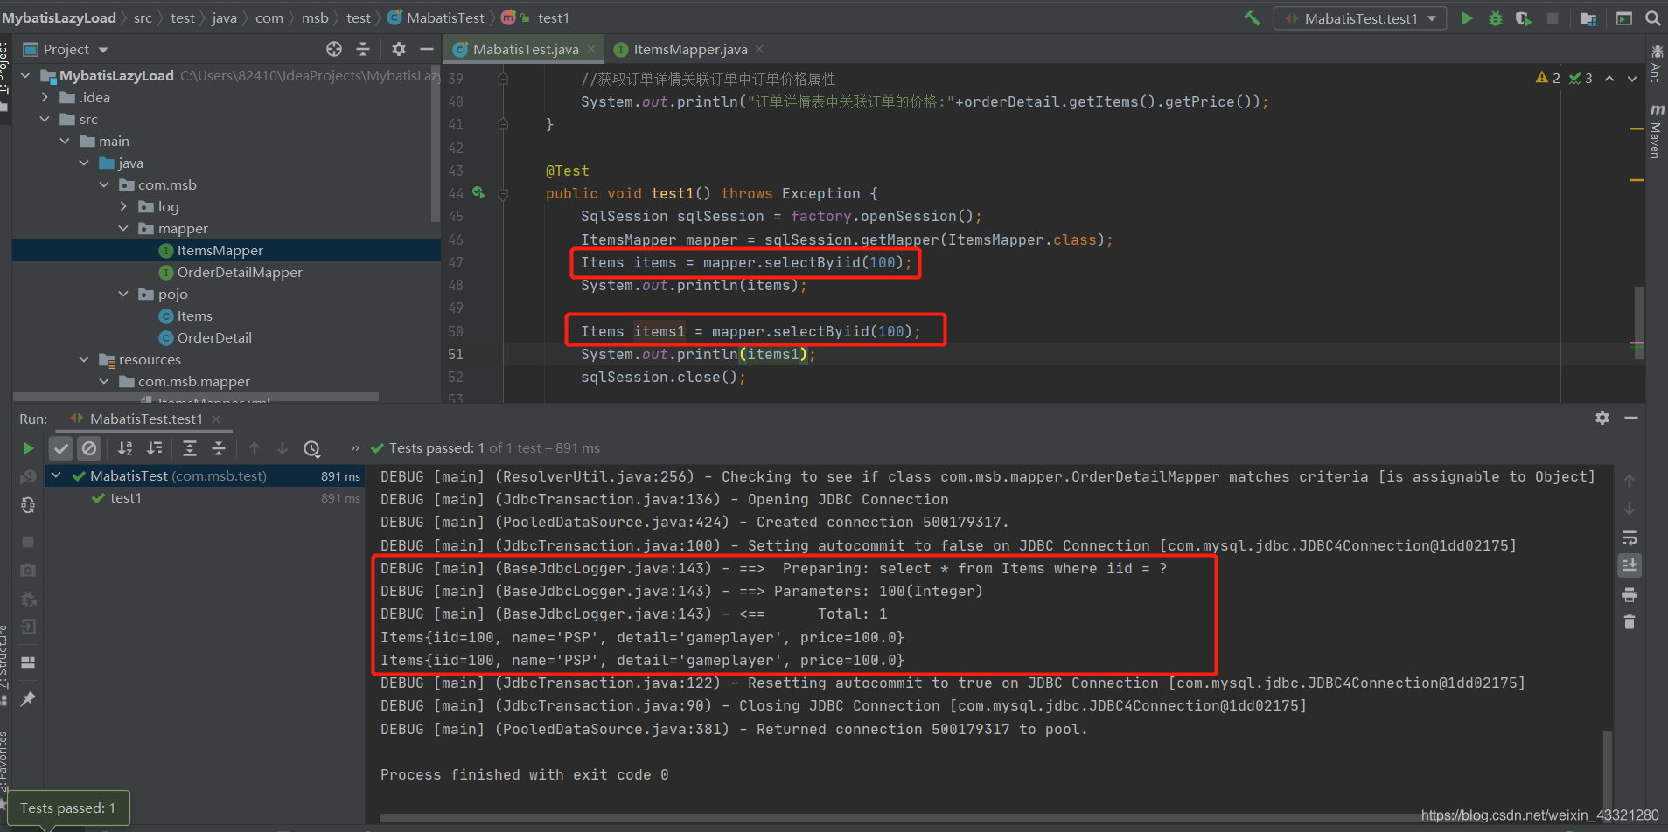Open Project panel gear settings
The width and height of the screenshot is (1668, 832).
click(x=398, y=49)
